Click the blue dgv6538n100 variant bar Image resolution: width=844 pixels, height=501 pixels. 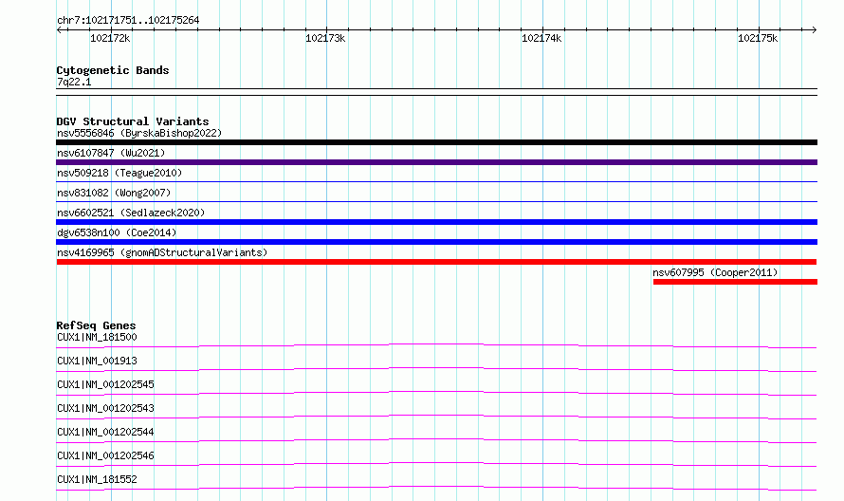point(436,242)
